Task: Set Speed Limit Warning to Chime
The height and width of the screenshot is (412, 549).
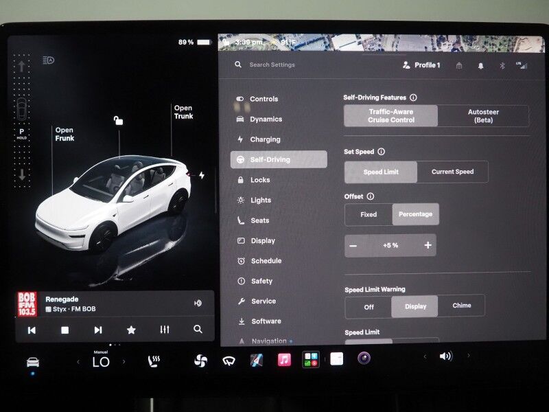Action: point(461,306)
